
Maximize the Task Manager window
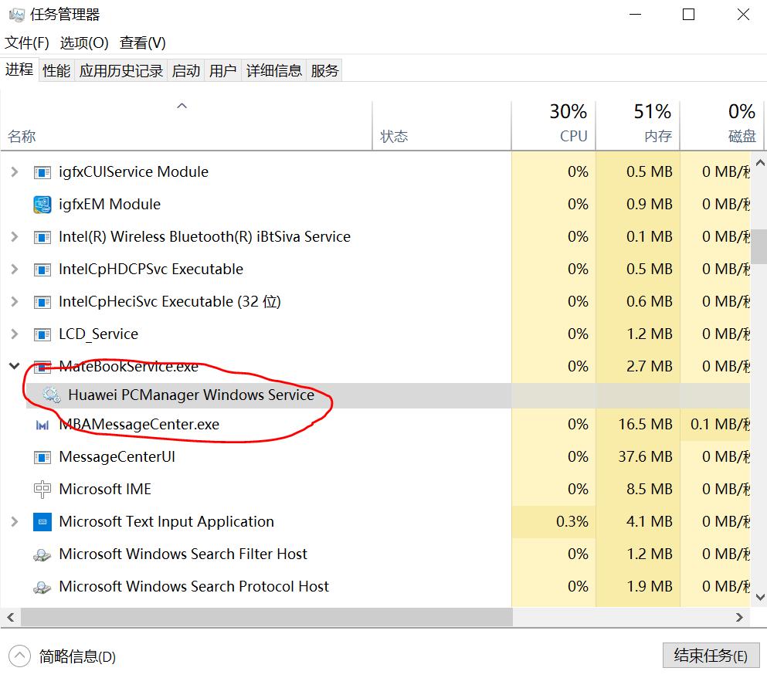pyautogui.click(x=688, y=15)
